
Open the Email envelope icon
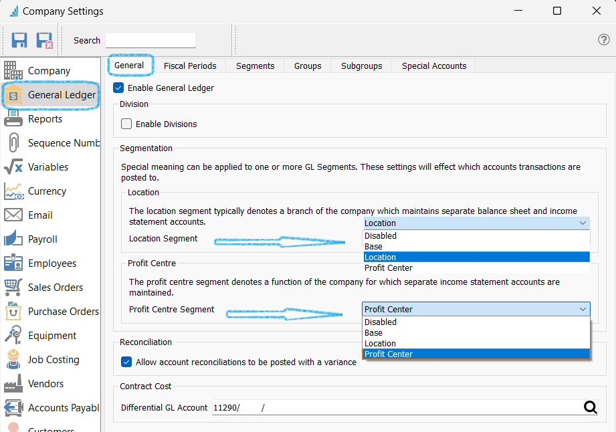click(13, 215)
